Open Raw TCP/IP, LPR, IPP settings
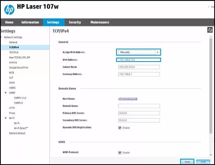Viewport: 215px width, 165px height. [20, 58]
